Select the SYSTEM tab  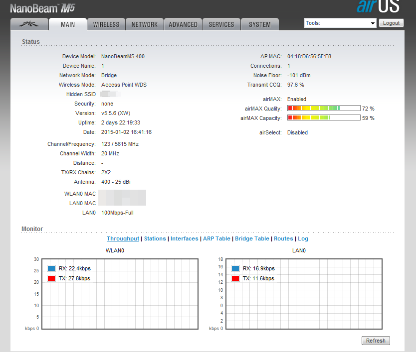coord(260,24)
